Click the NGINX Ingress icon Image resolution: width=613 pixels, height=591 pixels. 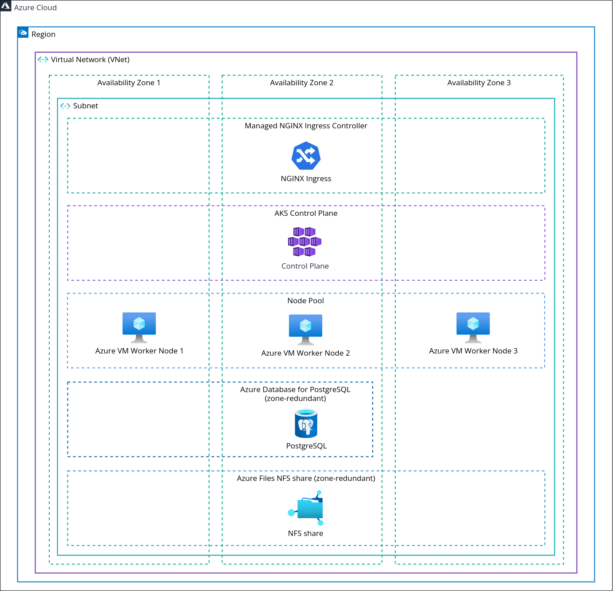pyautogui.click(x=306, y=155)
